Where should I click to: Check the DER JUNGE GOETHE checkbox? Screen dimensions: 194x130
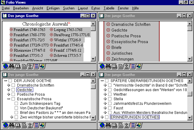click(x=10, y=81)
